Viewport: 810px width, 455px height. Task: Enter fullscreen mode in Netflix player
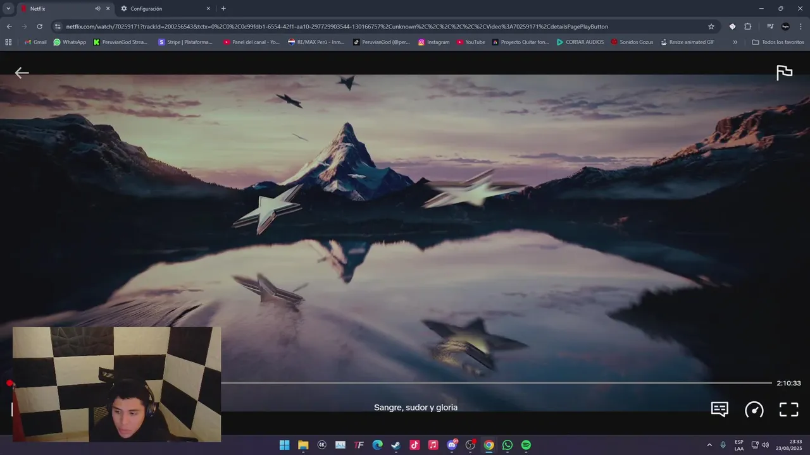[x=788, y=409]
